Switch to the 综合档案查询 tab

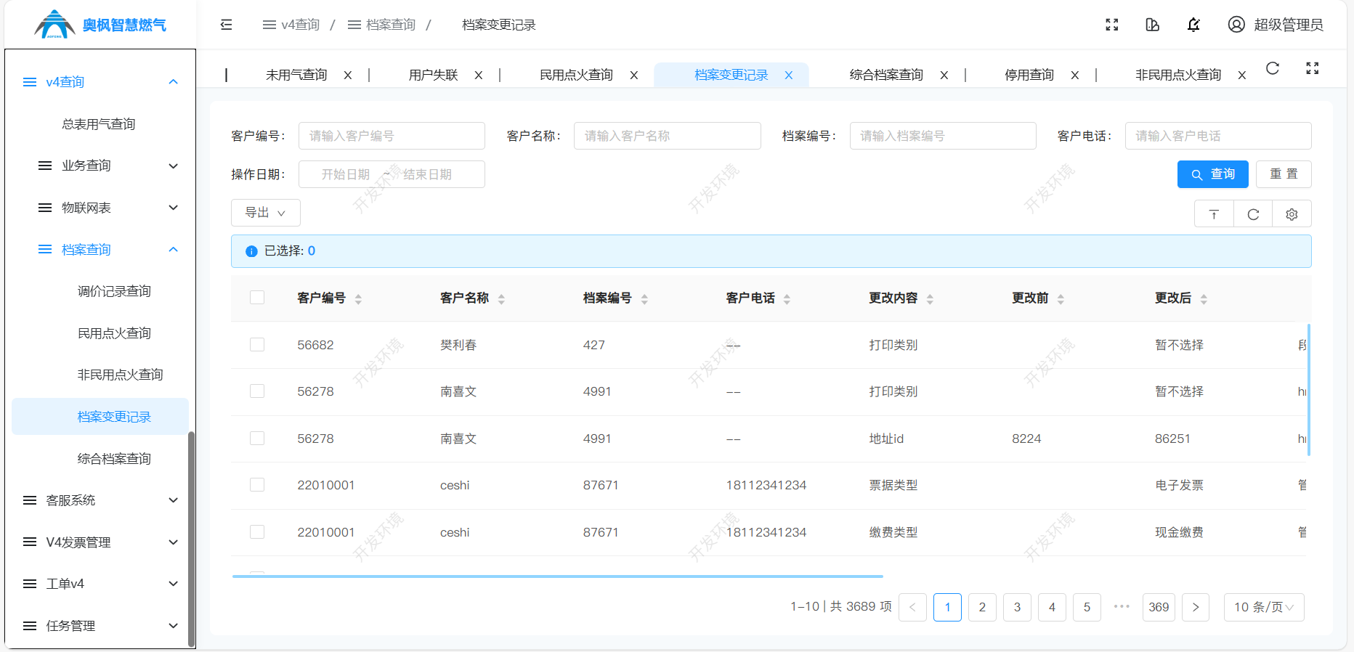[886, 75]
